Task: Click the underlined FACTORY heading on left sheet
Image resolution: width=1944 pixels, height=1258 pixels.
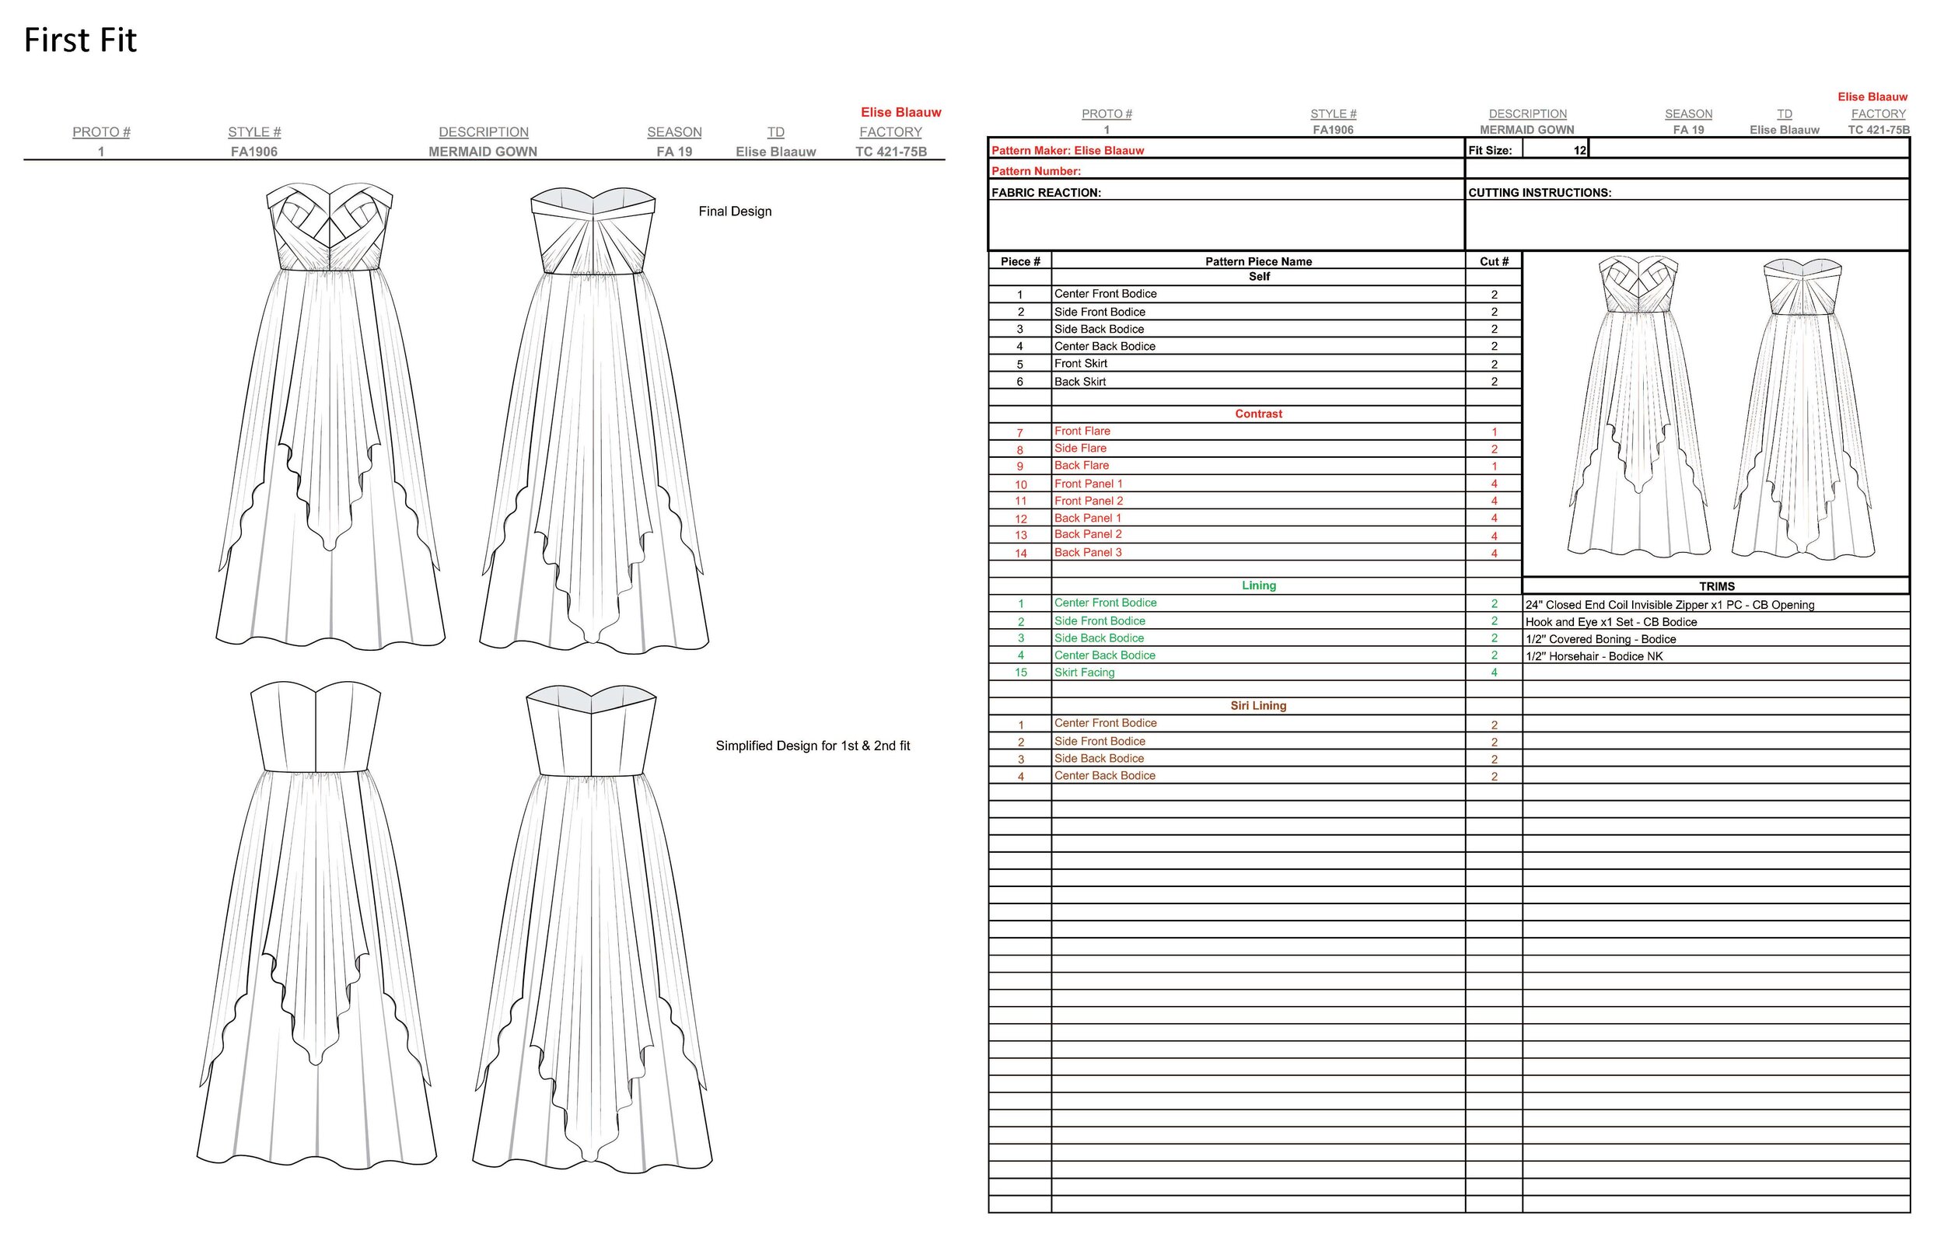Action: [890, 132]
